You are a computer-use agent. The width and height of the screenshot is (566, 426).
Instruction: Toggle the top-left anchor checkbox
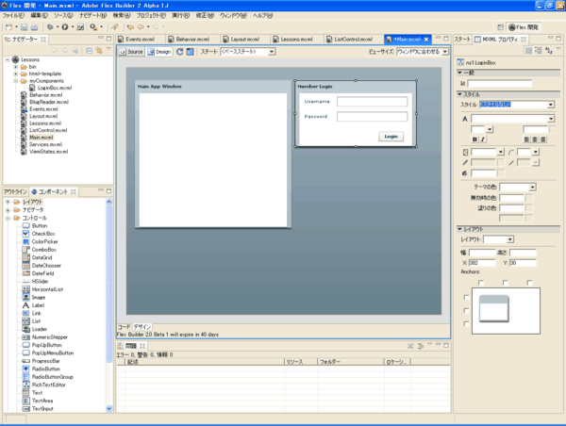click(x=480, y=282)
